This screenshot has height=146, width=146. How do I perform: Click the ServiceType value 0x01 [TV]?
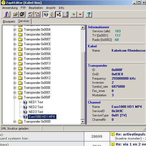click(119, 115)
